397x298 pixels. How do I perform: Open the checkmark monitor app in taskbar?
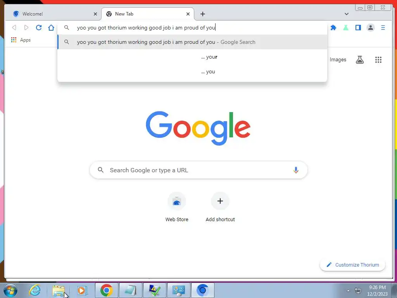point(155,290)
